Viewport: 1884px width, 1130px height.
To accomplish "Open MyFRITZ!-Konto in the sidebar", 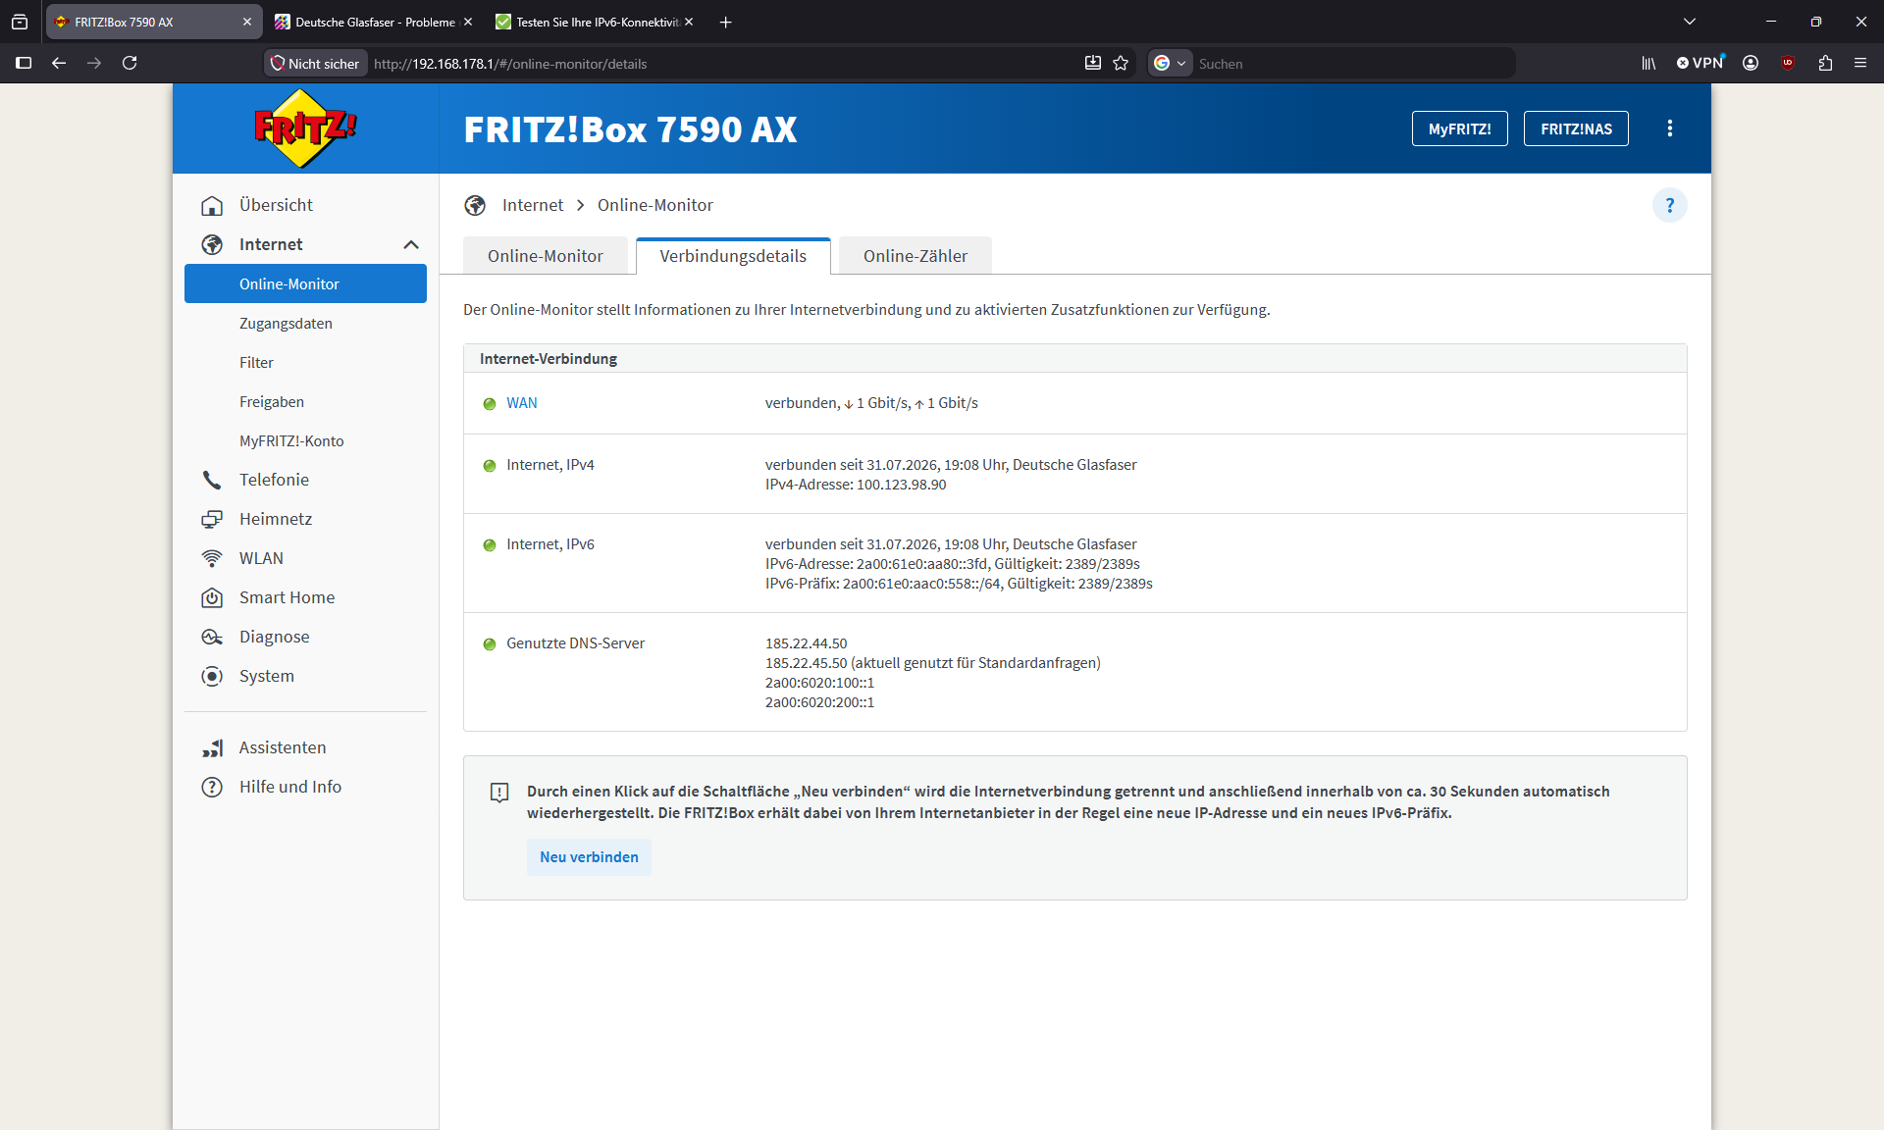I will click(291, 440).
